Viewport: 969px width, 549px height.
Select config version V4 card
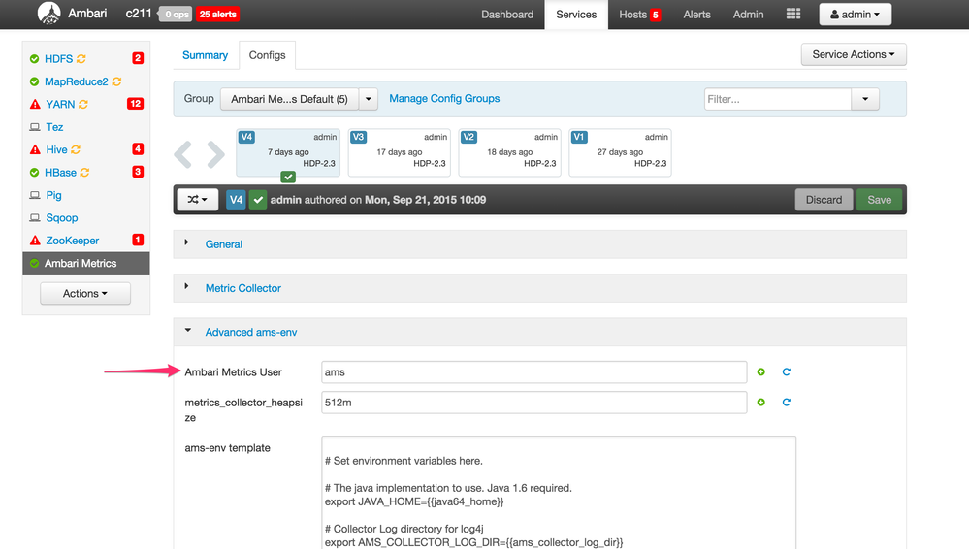click(288, 152)
